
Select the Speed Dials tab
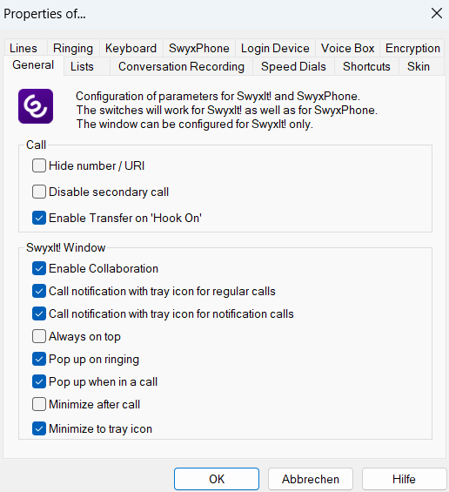(x=293, y=66)
